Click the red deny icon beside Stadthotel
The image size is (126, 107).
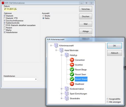pos(72,84)
